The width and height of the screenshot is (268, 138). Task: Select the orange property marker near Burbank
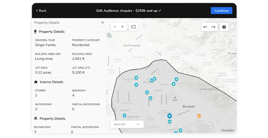pos(199,116)
